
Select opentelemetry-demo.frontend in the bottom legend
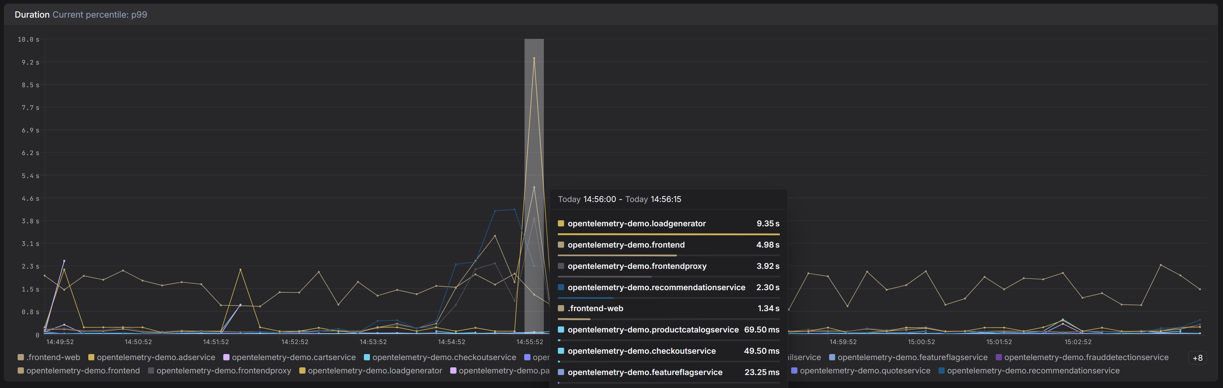(x=83, y=370)
